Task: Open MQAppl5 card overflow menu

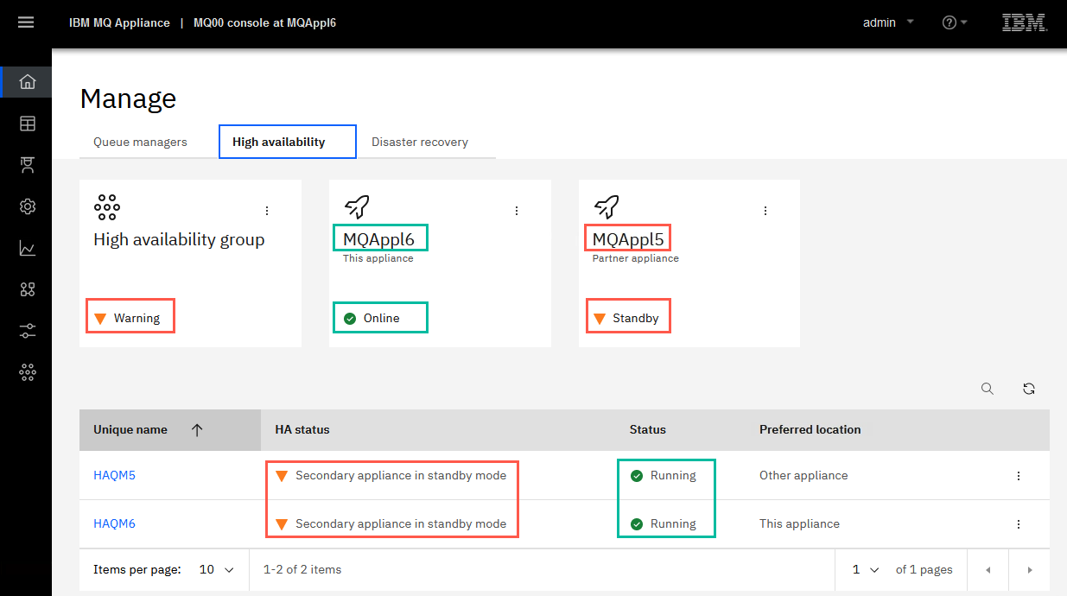Action: click(765, 211)
